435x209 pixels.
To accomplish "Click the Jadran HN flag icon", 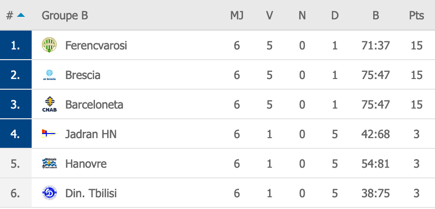I will tap(49, 134).
